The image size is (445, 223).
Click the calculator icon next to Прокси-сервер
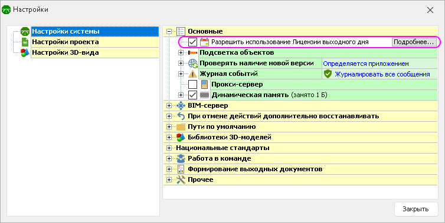coord(204,84)
